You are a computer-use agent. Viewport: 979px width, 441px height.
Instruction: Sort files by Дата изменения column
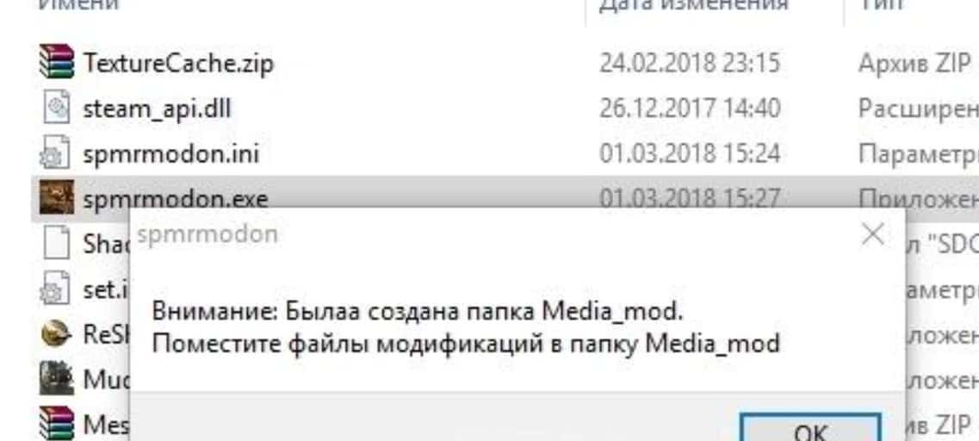click(692, 6)
